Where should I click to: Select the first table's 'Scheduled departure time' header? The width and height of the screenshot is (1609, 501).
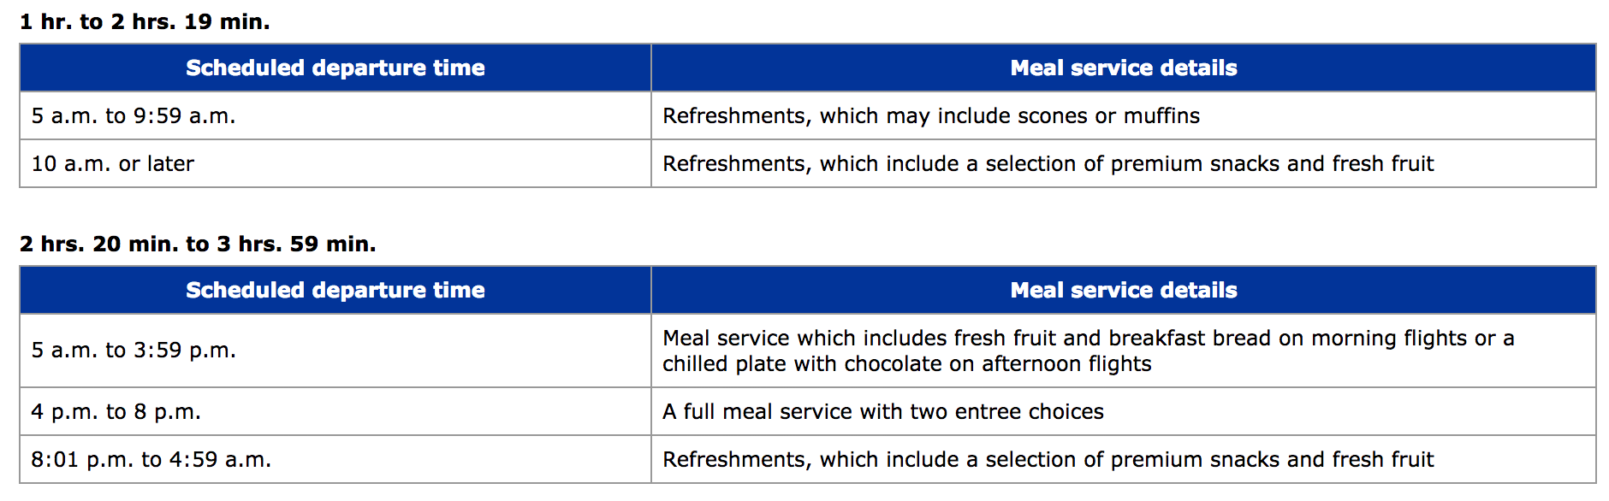coord(335,68)
